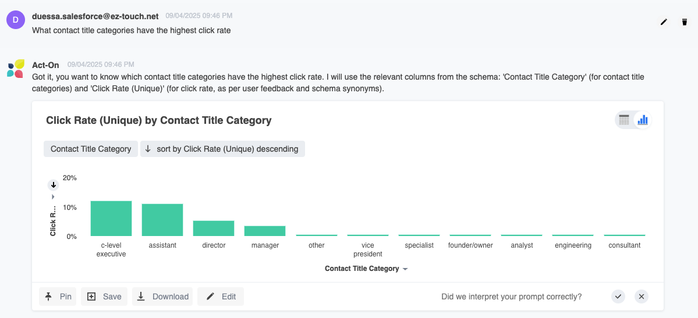Viewport: 698px width, 318px height.
Task: Click the c-level executive bar
Action: [x=111, y=219]
